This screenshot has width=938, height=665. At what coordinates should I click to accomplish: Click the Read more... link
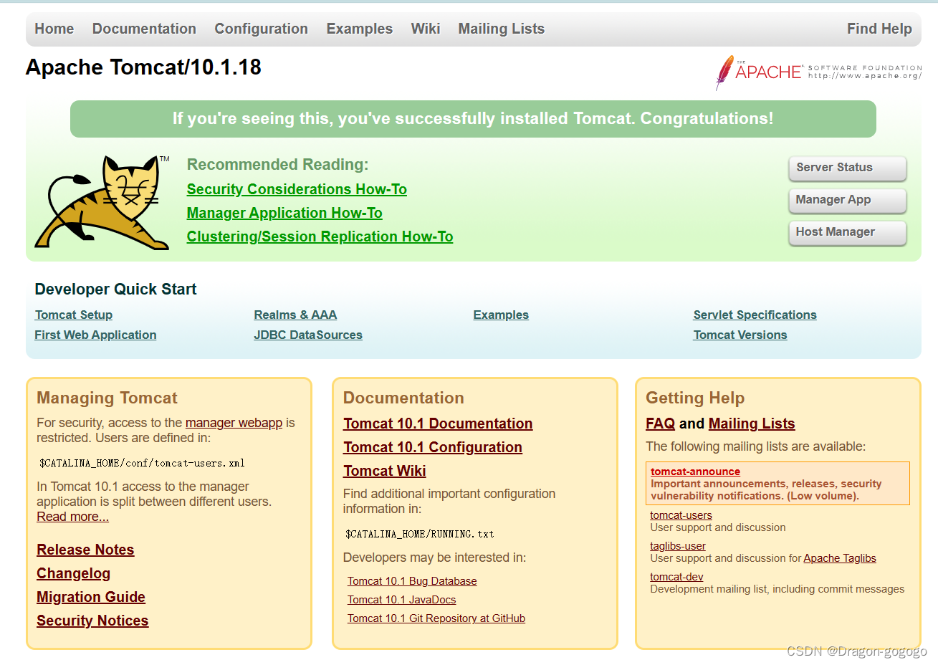73,517
